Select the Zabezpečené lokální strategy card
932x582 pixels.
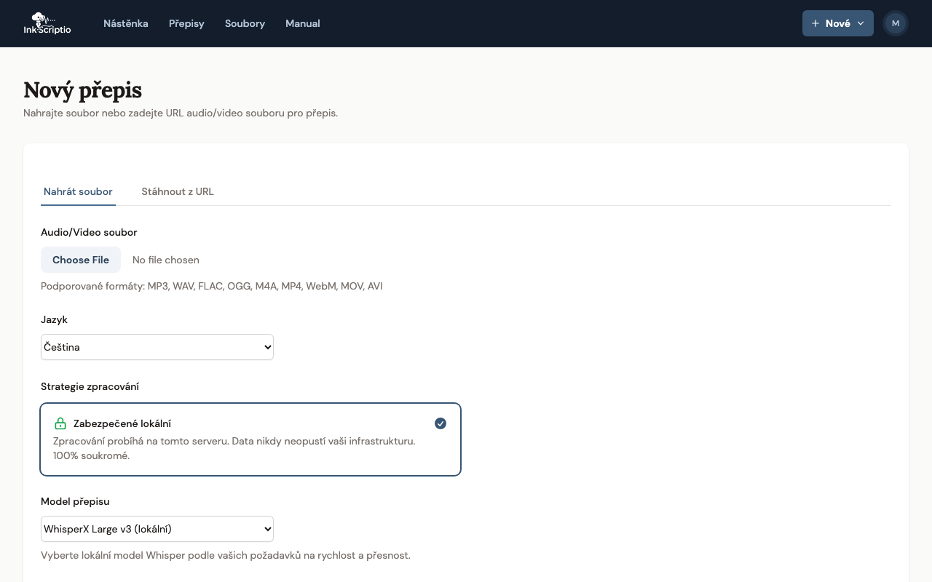click(x=250, y=439)
